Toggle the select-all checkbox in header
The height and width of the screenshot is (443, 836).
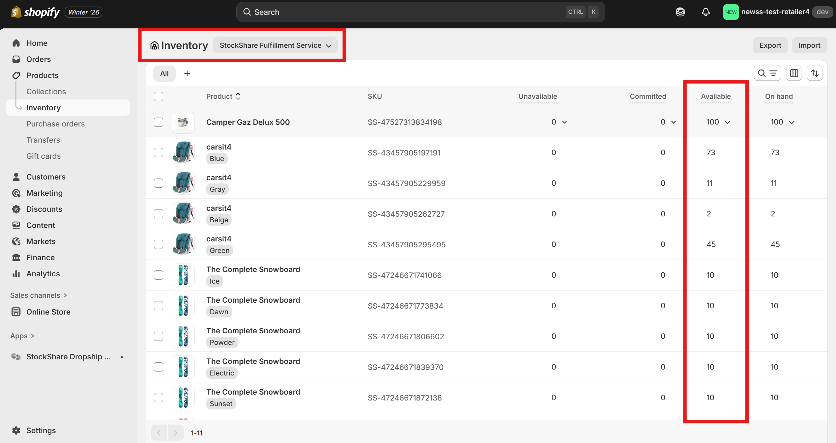159,97
